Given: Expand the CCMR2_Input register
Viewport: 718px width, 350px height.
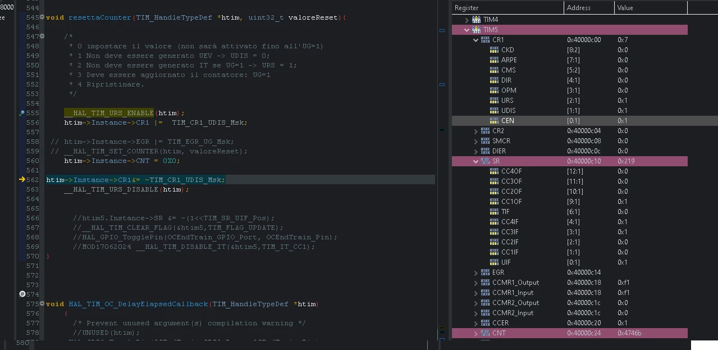Looking at the screenshot, I should (x=476, y=313).
